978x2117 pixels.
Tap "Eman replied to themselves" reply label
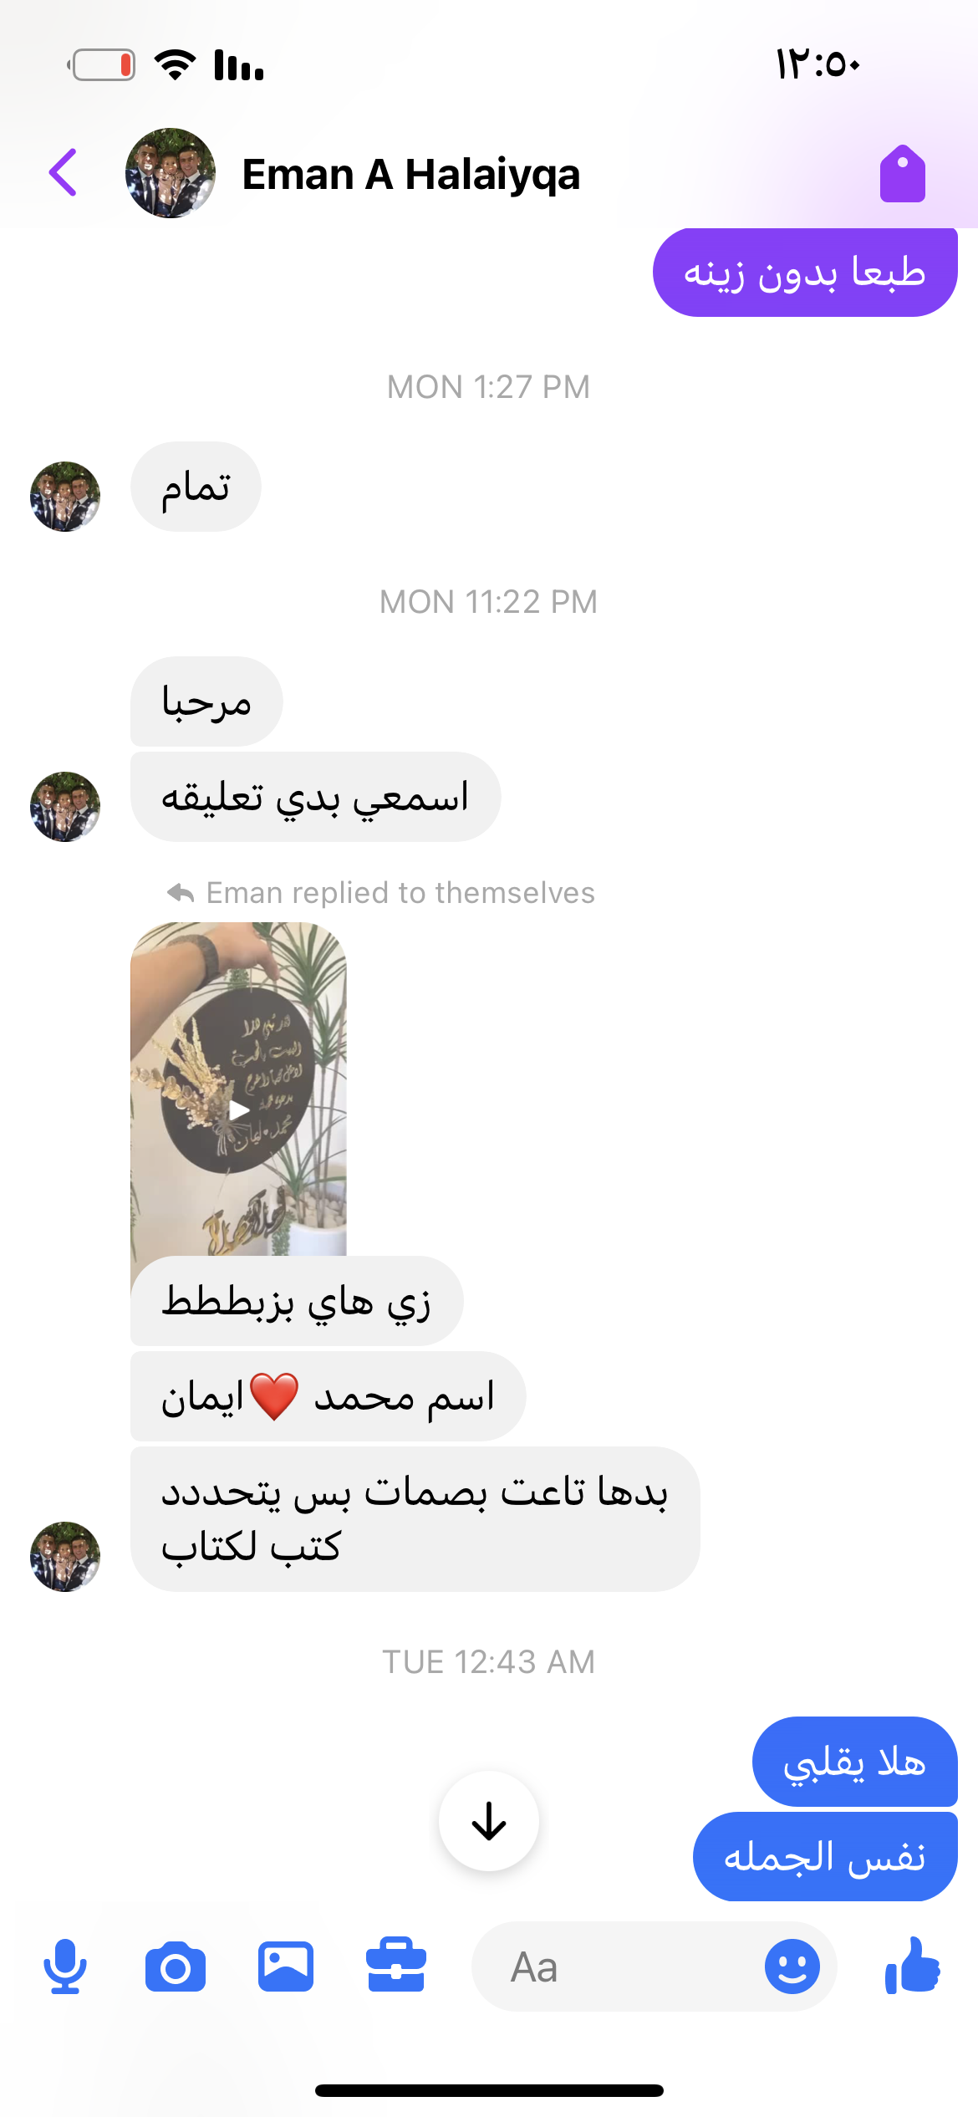point(382,893)
